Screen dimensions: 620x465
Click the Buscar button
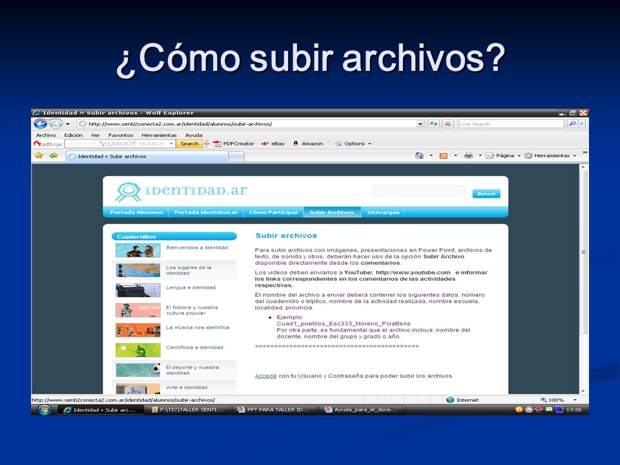[486, 193]
